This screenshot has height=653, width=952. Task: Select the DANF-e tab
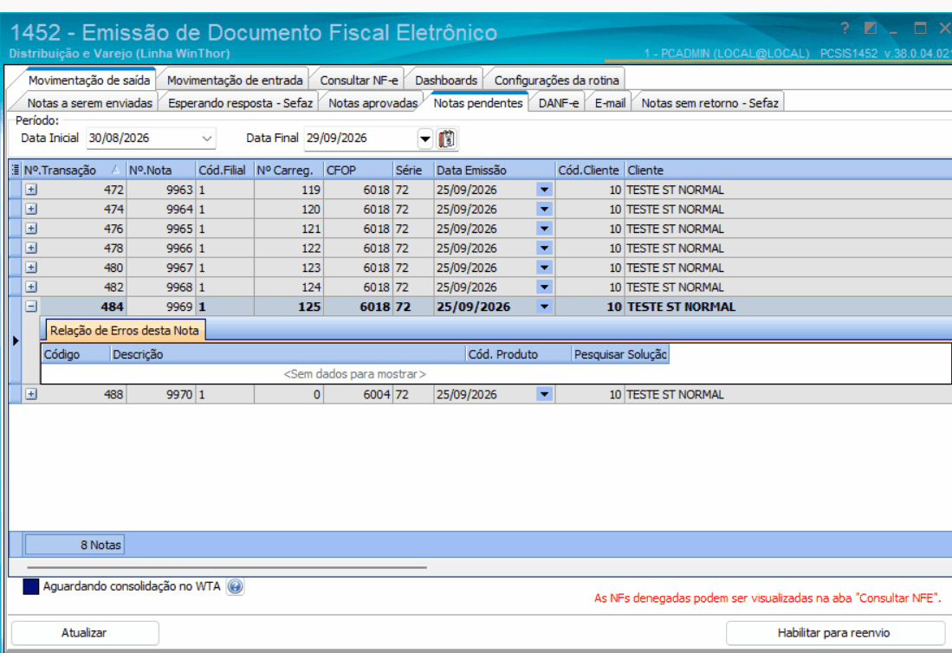558,103
